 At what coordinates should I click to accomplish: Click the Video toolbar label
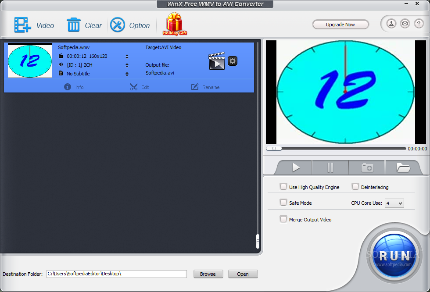click(x=45, y=25)
